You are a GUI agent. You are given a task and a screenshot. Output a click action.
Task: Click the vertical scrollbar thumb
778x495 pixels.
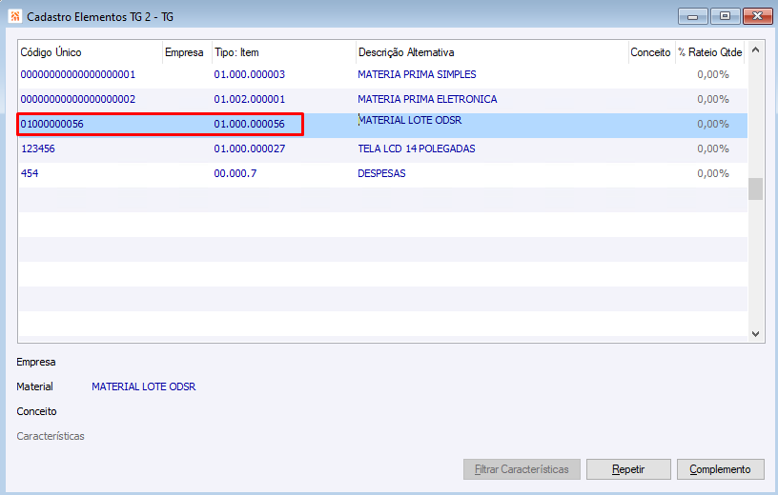[755, 188]
